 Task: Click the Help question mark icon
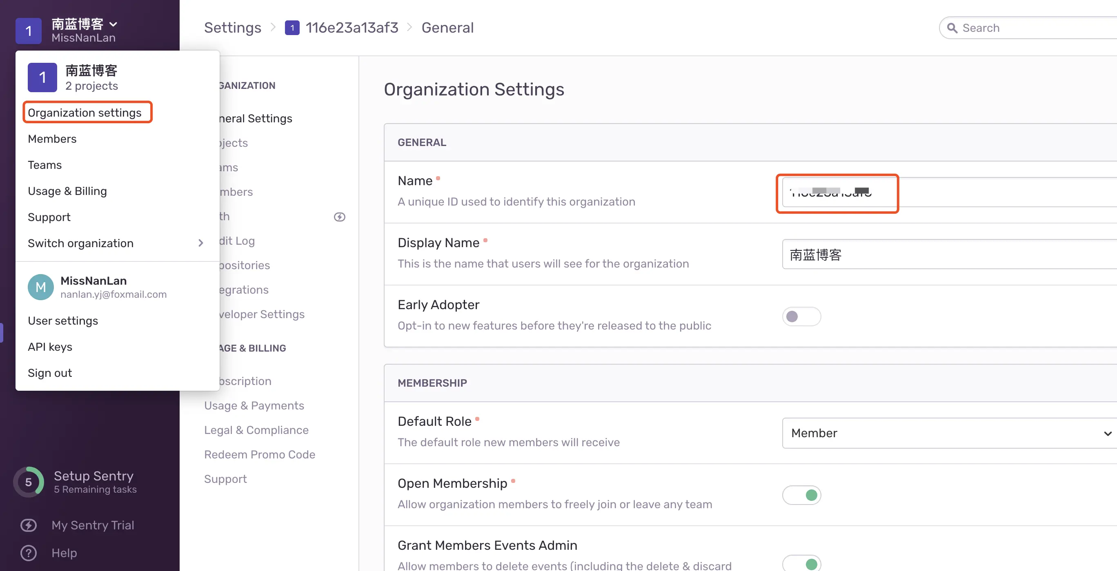tap(29, 553)
